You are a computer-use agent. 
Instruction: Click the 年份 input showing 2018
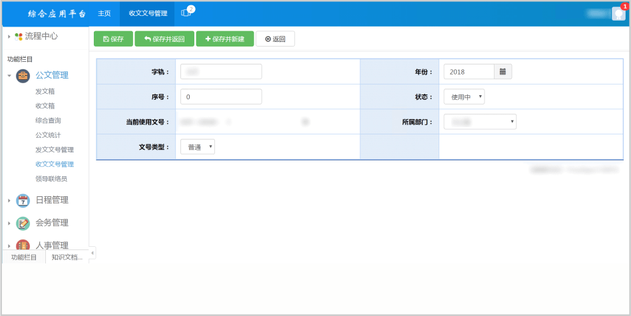[469, 72]
